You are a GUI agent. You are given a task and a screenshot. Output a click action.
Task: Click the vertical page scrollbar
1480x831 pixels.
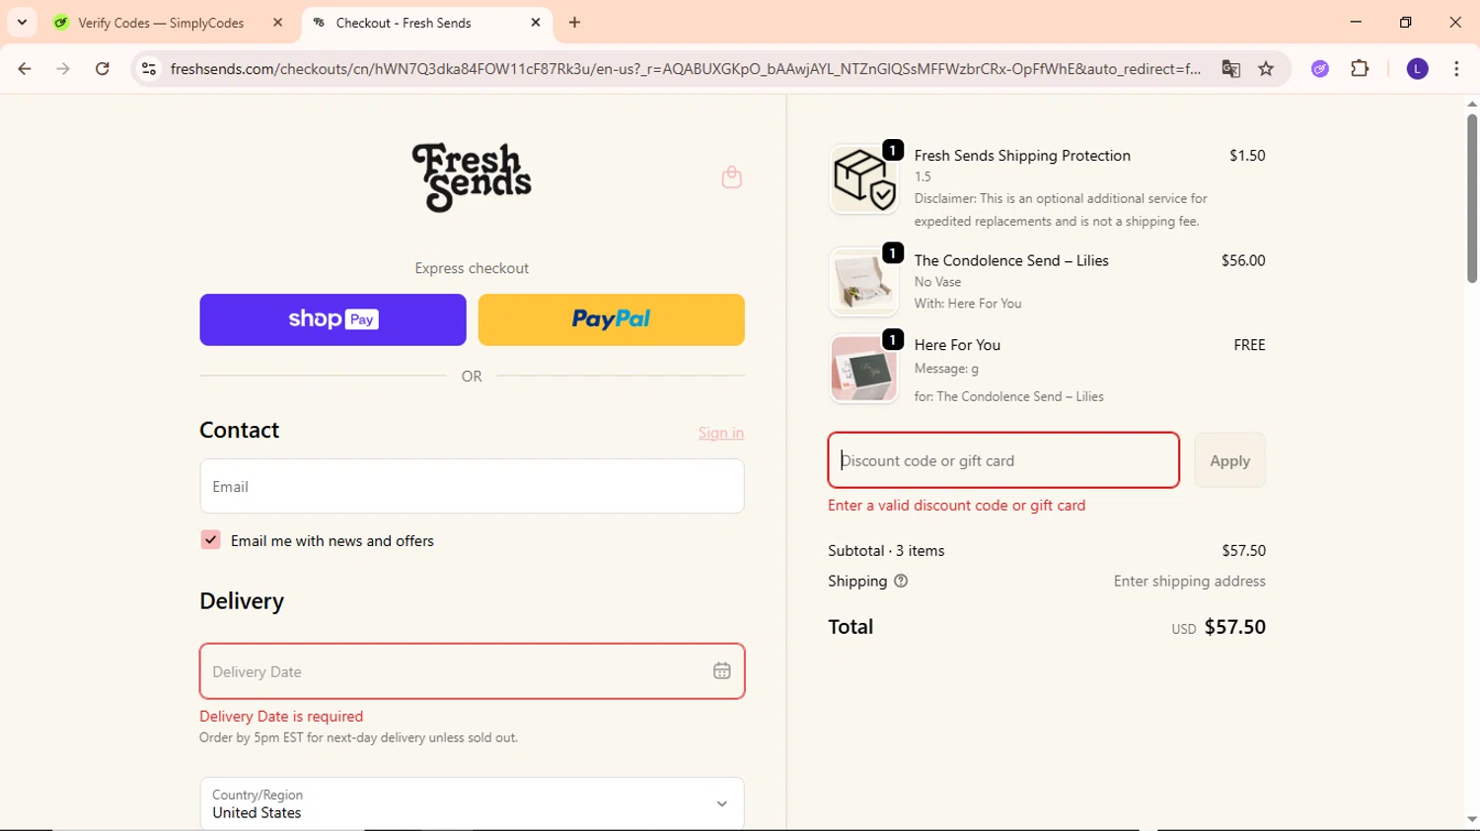1471,198
